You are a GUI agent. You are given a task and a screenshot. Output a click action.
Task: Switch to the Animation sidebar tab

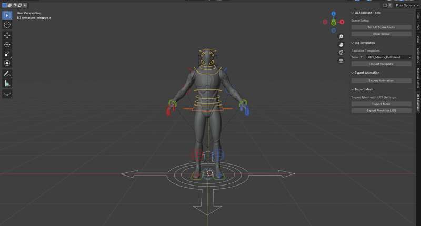[x=418, y=55]
